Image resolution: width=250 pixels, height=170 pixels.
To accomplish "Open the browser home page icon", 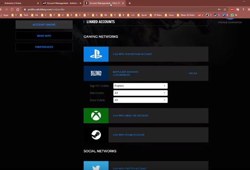I will tap(18, 10).
